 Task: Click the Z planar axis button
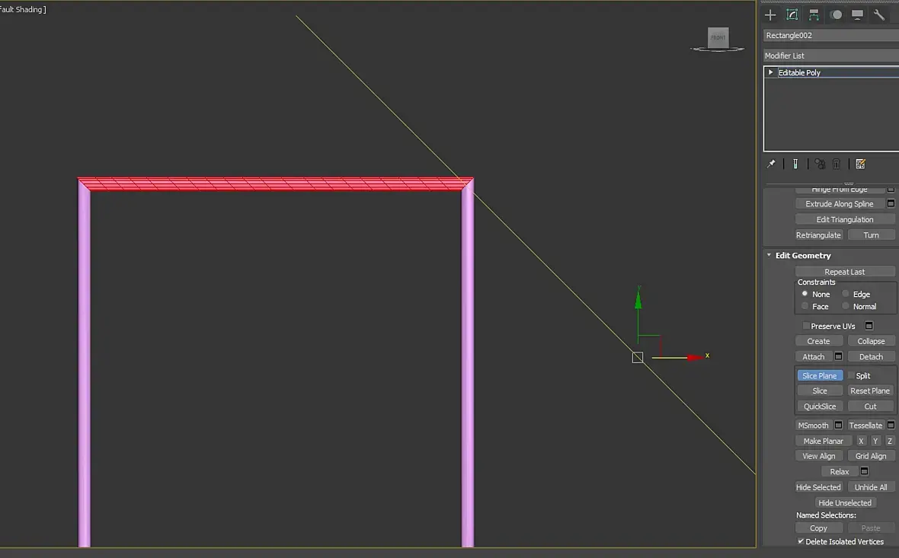[889, 441]
